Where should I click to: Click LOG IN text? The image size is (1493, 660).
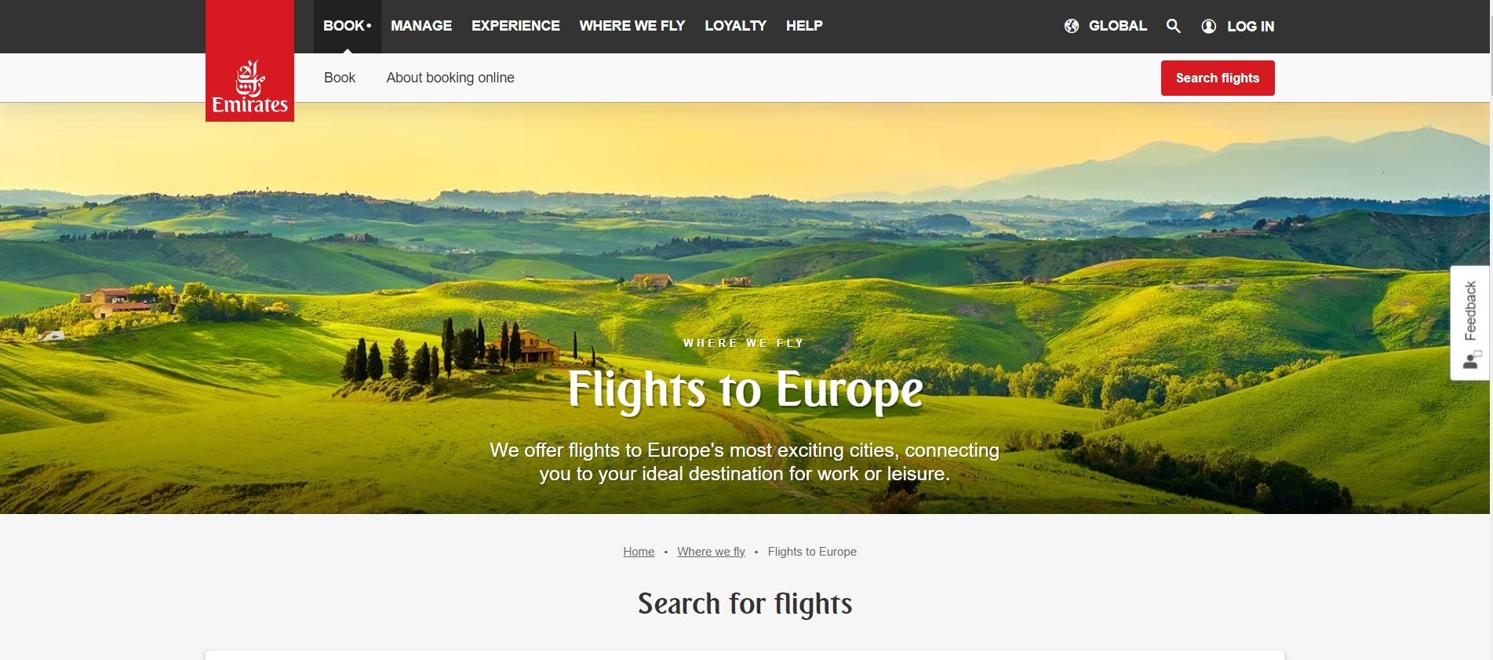[x=1251, y=26]
